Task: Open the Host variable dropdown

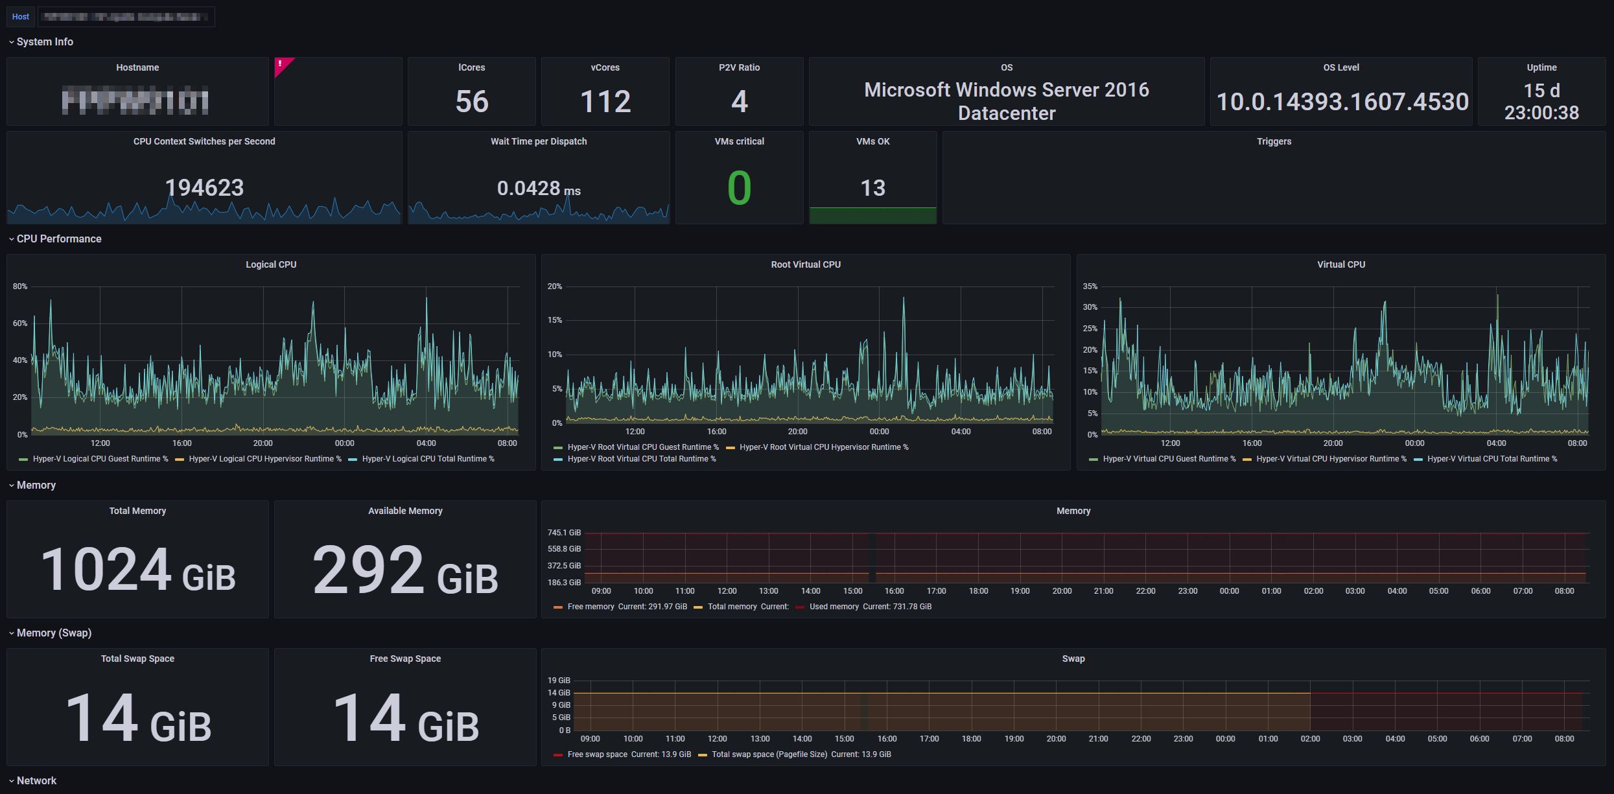Action: click(x=126, y=17)
